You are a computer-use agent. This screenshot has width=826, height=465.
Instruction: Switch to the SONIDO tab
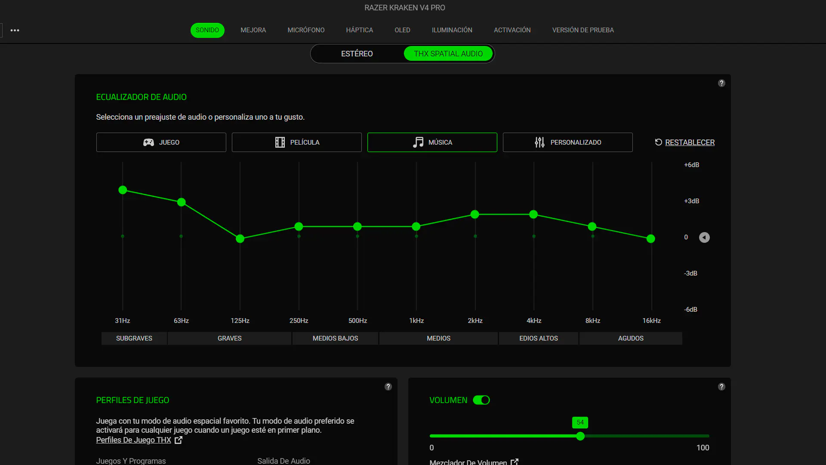pyautogui.click(x=207, y=30)
